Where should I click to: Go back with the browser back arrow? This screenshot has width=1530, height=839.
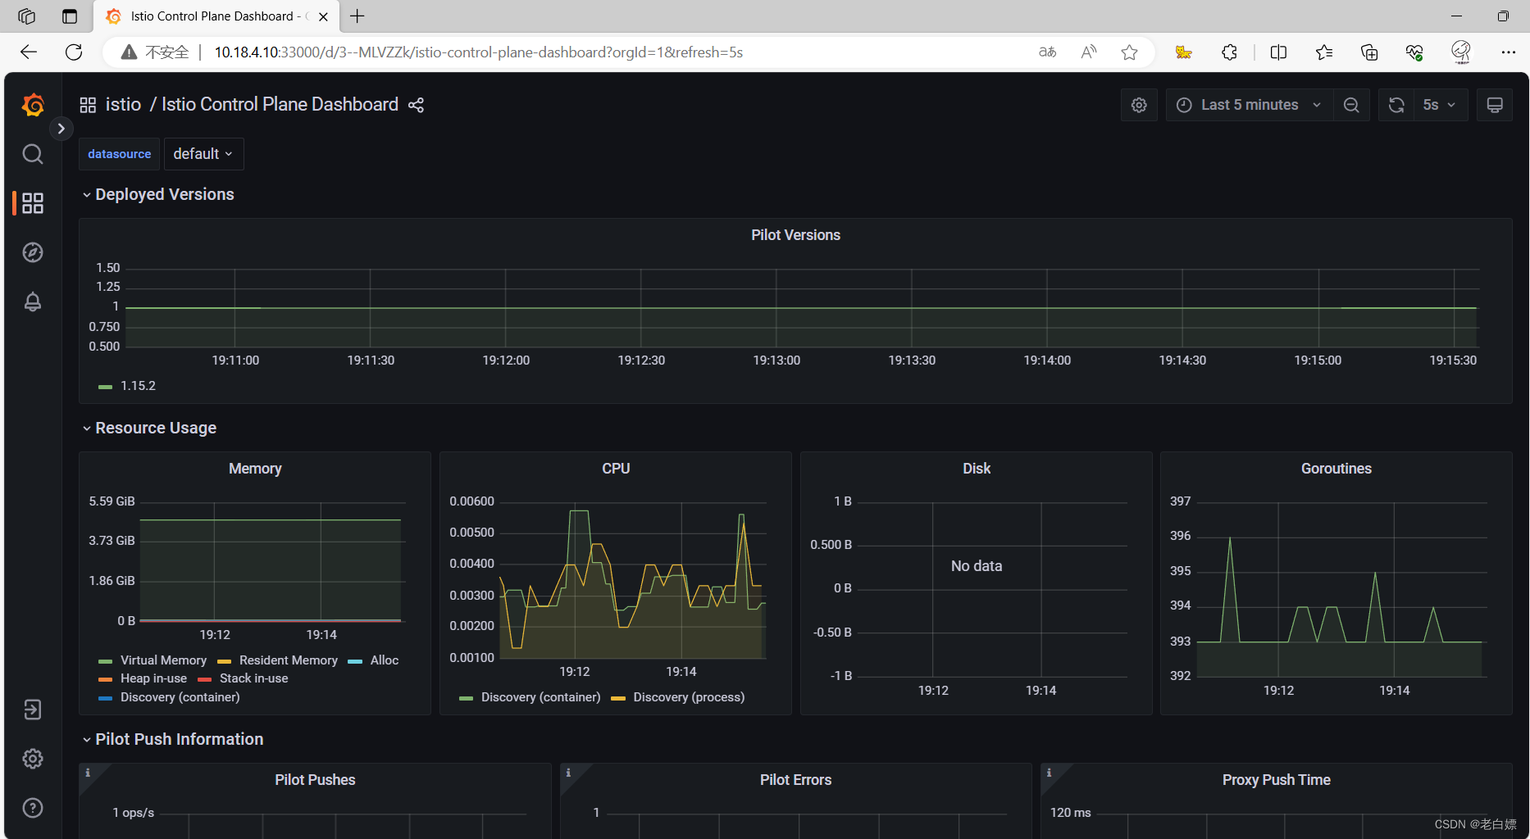[x=29, y=52]
